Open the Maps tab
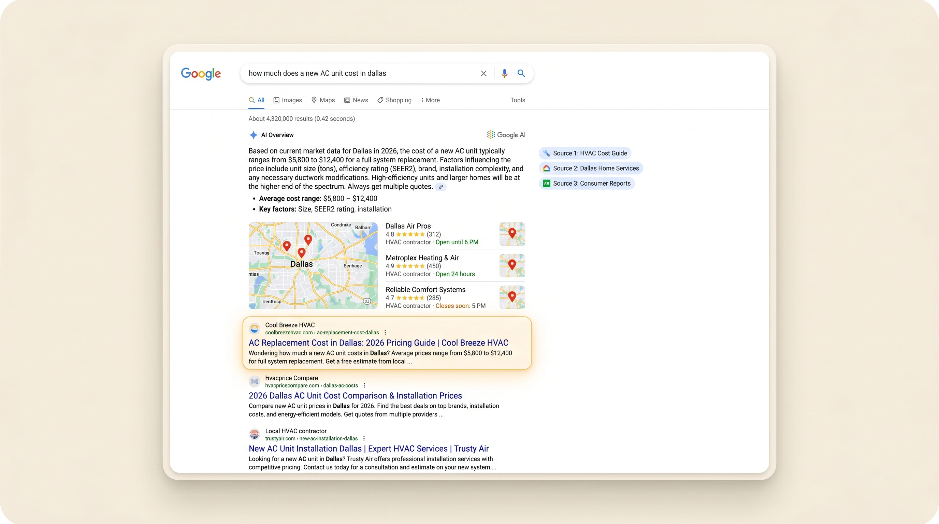The image size is (939, 524). click(x=323, y=100)
